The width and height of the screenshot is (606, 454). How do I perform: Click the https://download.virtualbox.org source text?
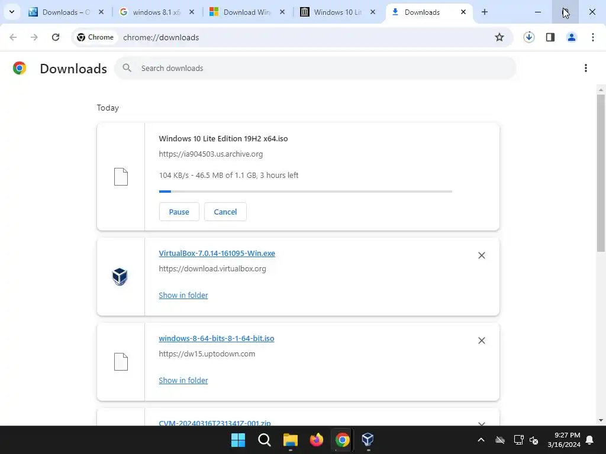pyautogui.click(x=212, y=269)
